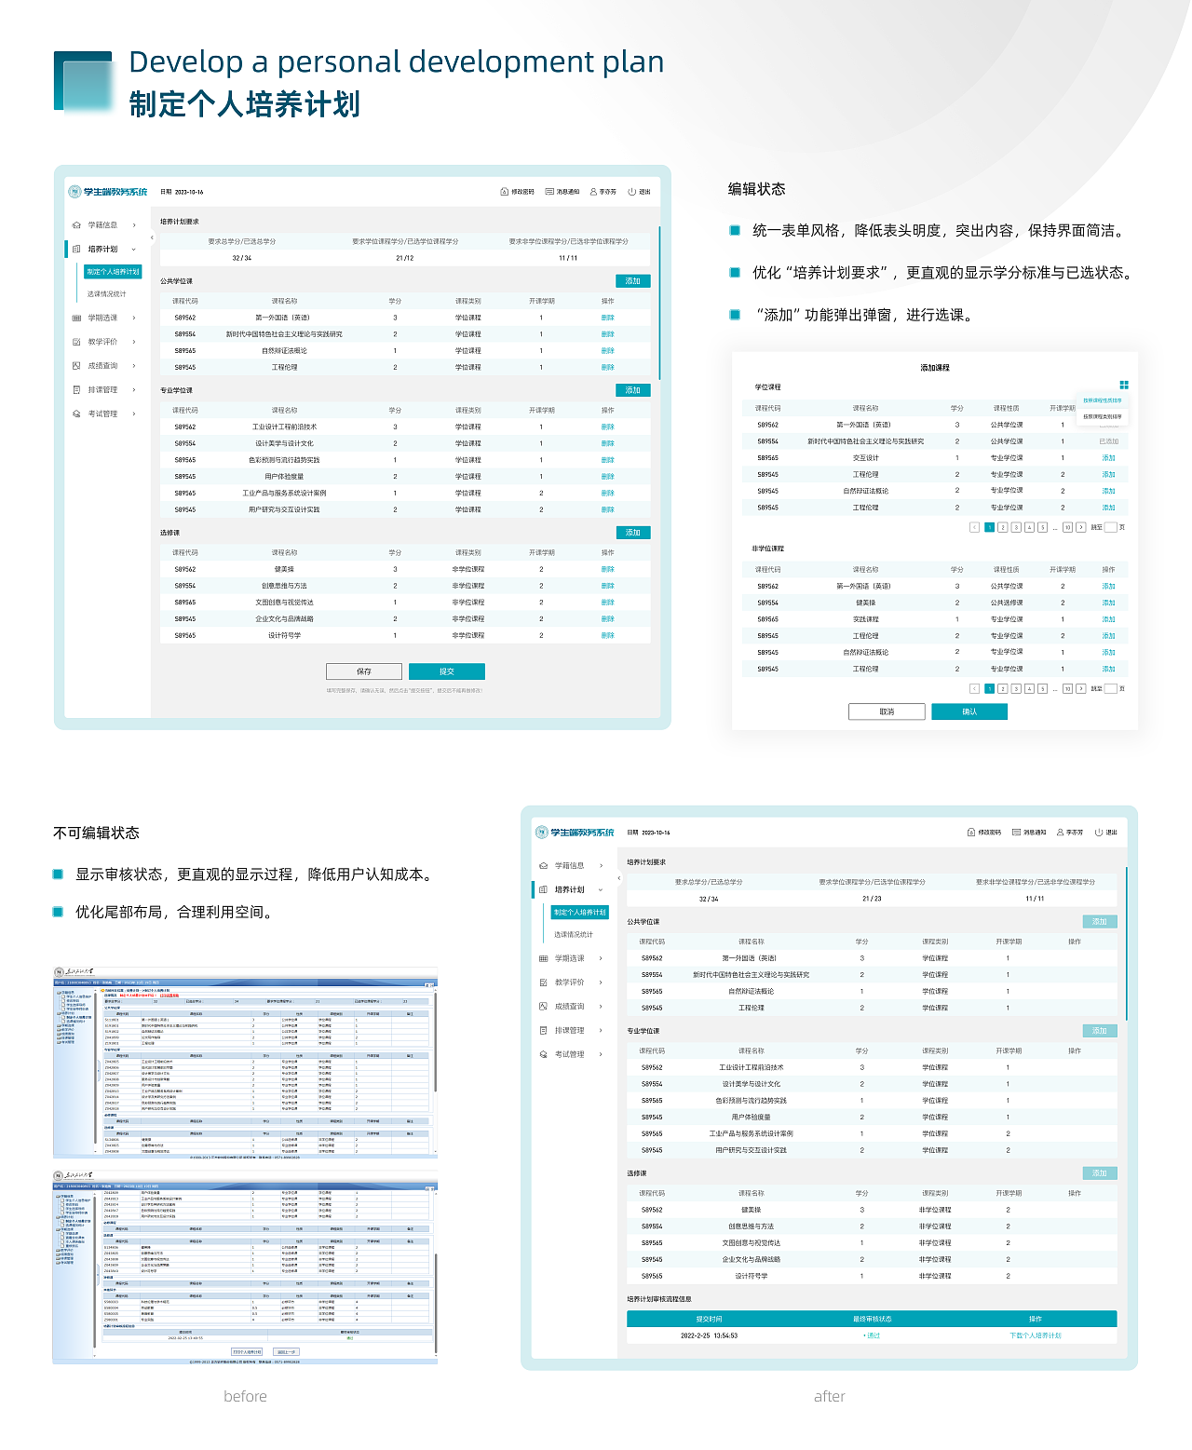
Task: Click the 学籍信息 sidebar icon in the after screen
Action: click(544, 866)
